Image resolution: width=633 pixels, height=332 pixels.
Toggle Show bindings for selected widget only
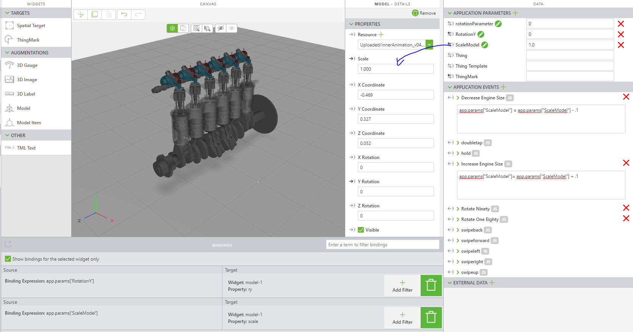tap(8, 259)
